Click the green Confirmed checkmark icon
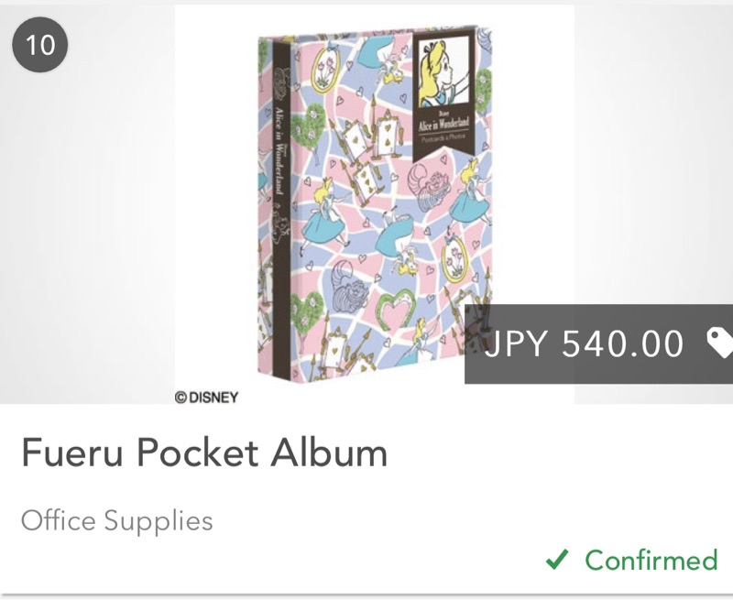733x600 pixels. click(x=557, y=559)
